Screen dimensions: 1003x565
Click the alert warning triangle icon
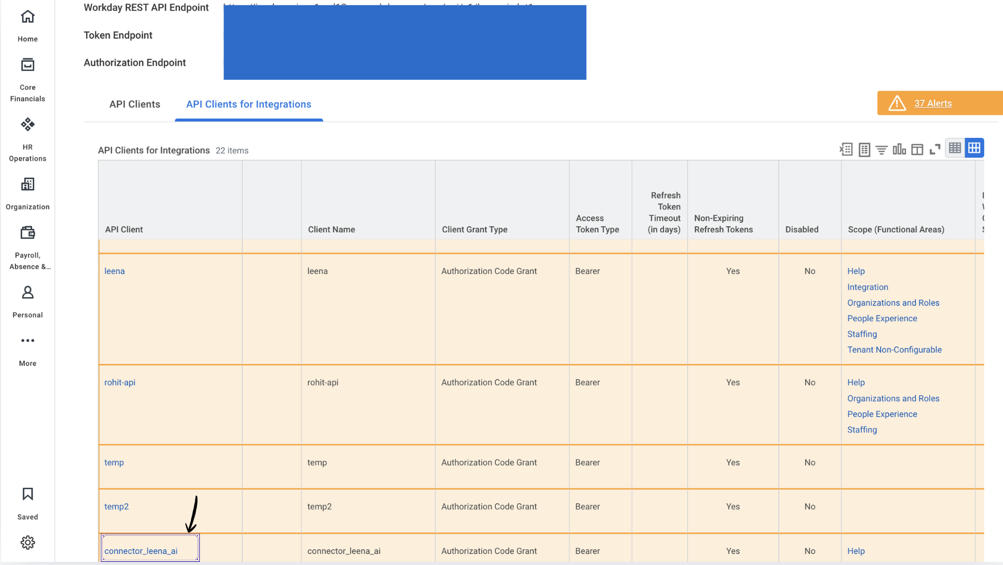(897, 103)
